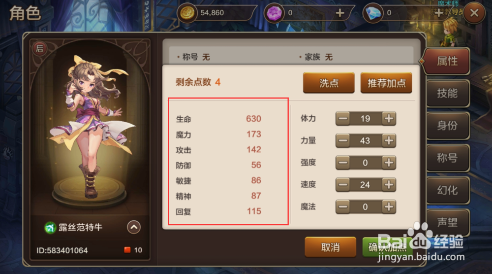Switch to the 身份 tab
This screenshot has height=274, width=492.
[448, 126]
